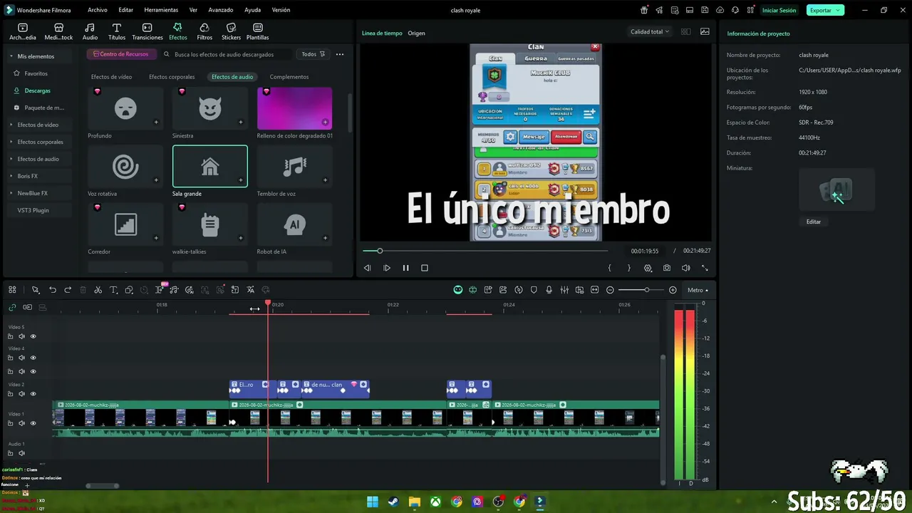Open the audio mixer icon
The width and height of the screenshot is (912, 513).
564,290
